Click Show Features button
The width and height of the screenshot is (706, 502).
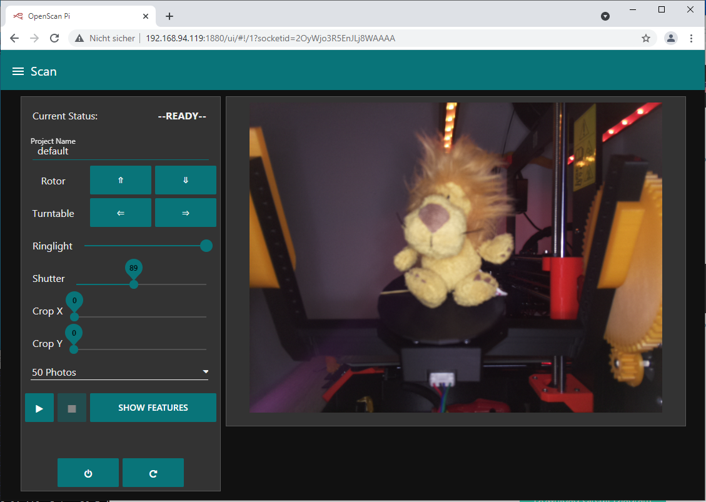coord(153,408)
